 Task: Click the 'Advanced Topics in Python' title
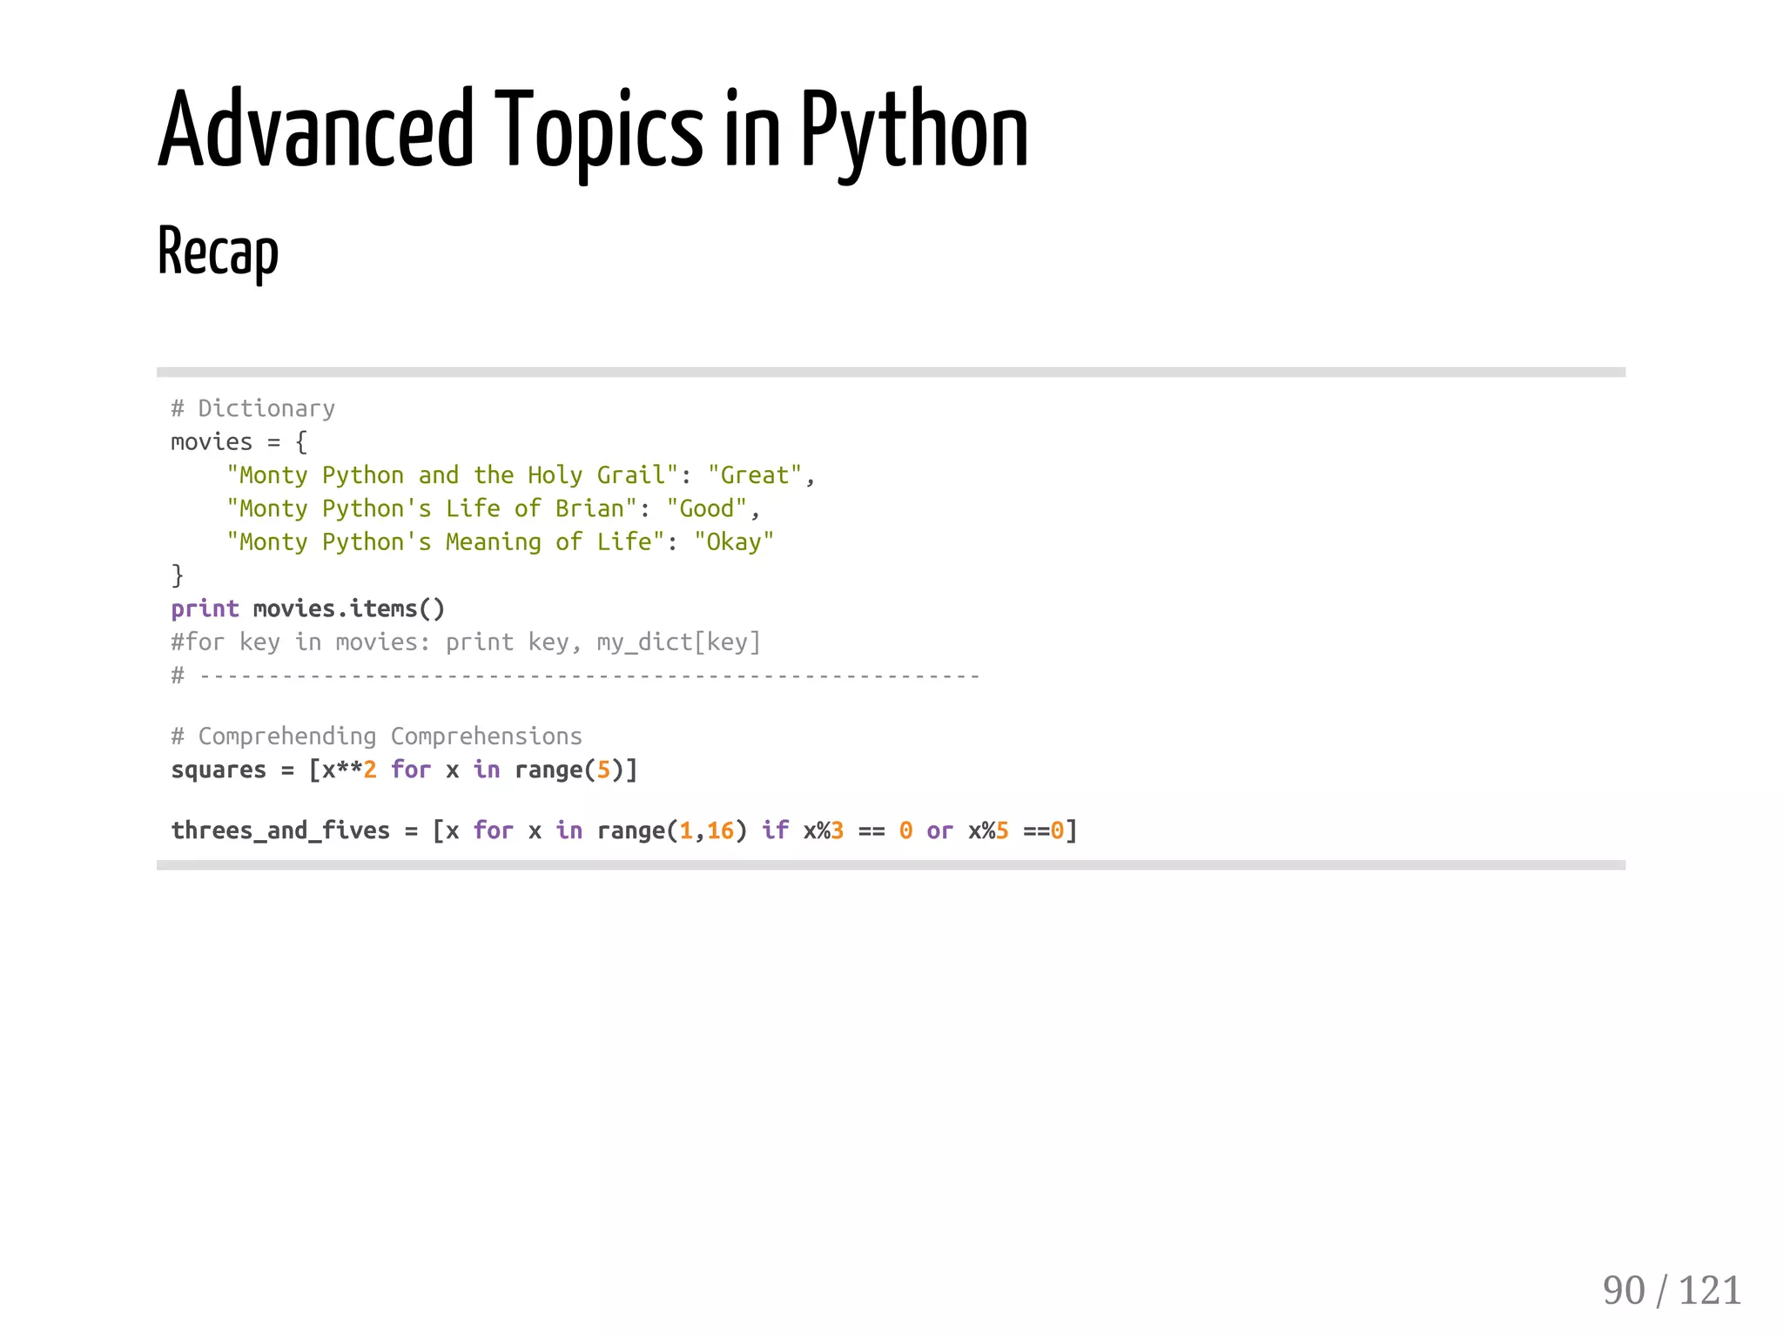click(593, 131)
